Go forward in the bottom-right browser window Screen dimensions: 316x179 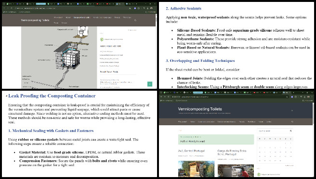point(165,97)
